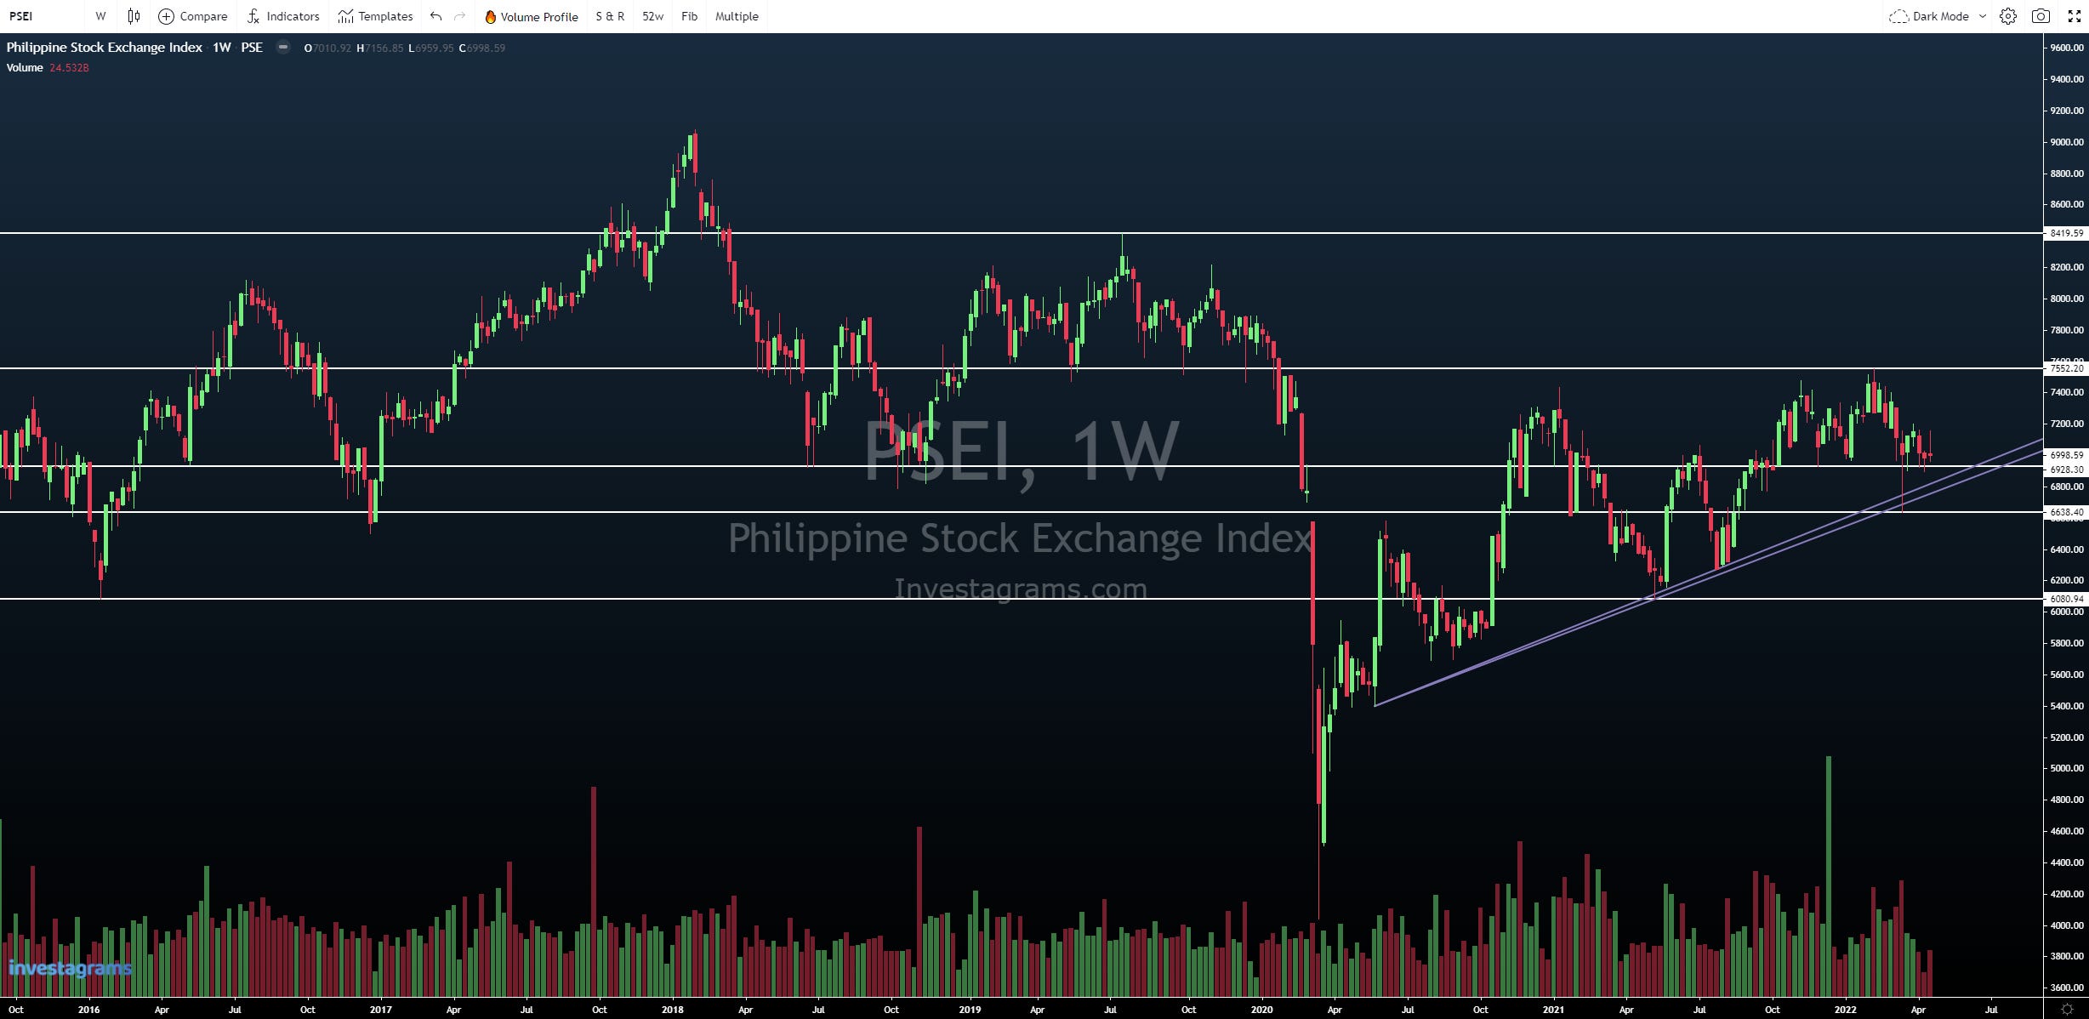Apply the Fib tool from the toolbar

point(688,16)
